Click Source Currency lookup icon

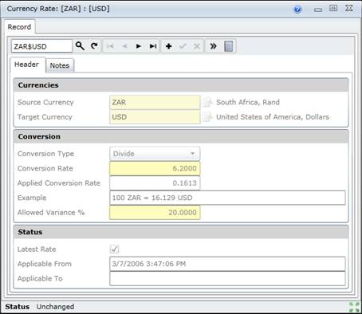click(207, 102)
